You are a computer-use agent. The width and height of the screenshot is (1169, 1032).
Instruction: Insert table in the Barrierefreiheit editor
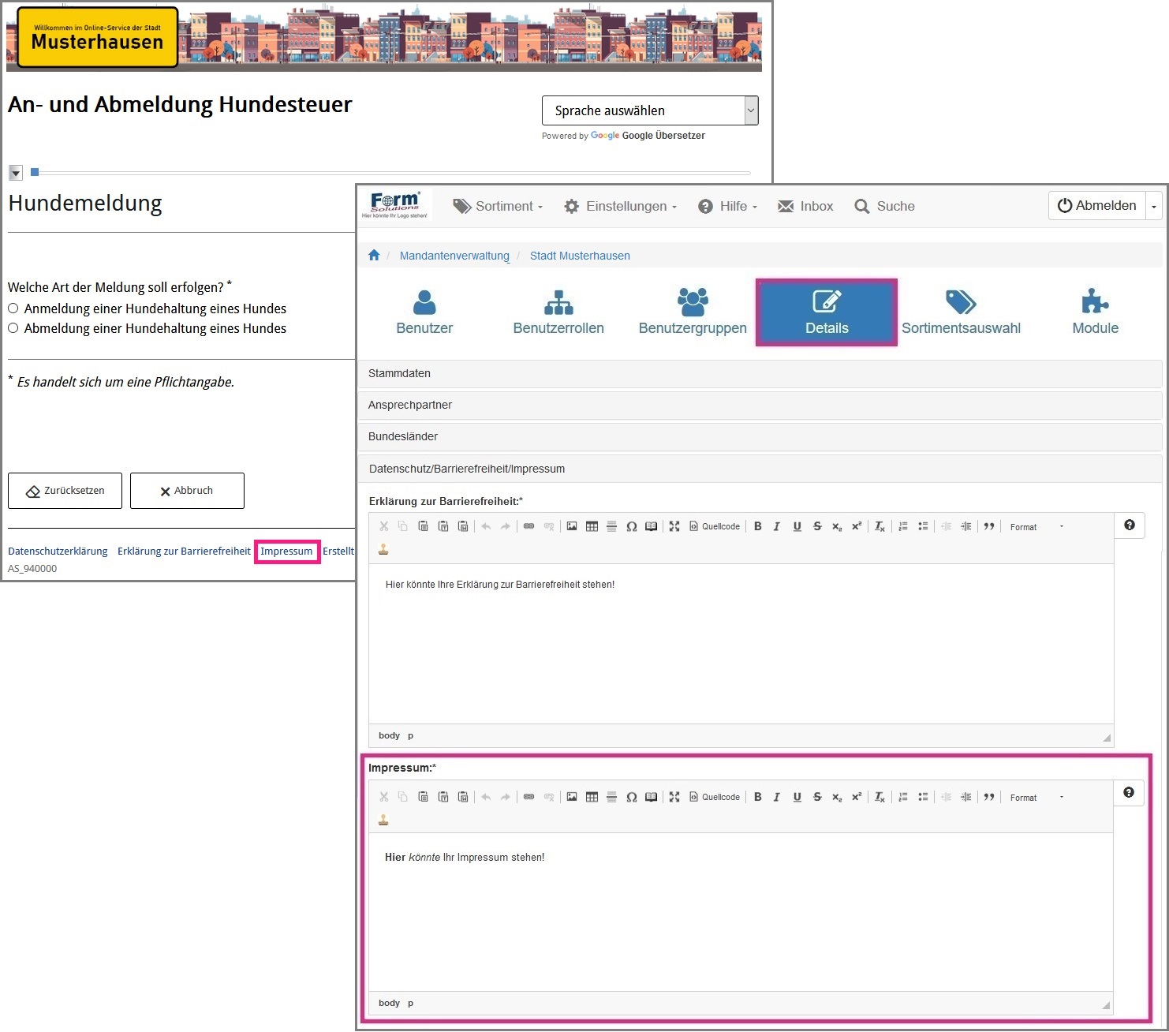click(x=592, y=526)
